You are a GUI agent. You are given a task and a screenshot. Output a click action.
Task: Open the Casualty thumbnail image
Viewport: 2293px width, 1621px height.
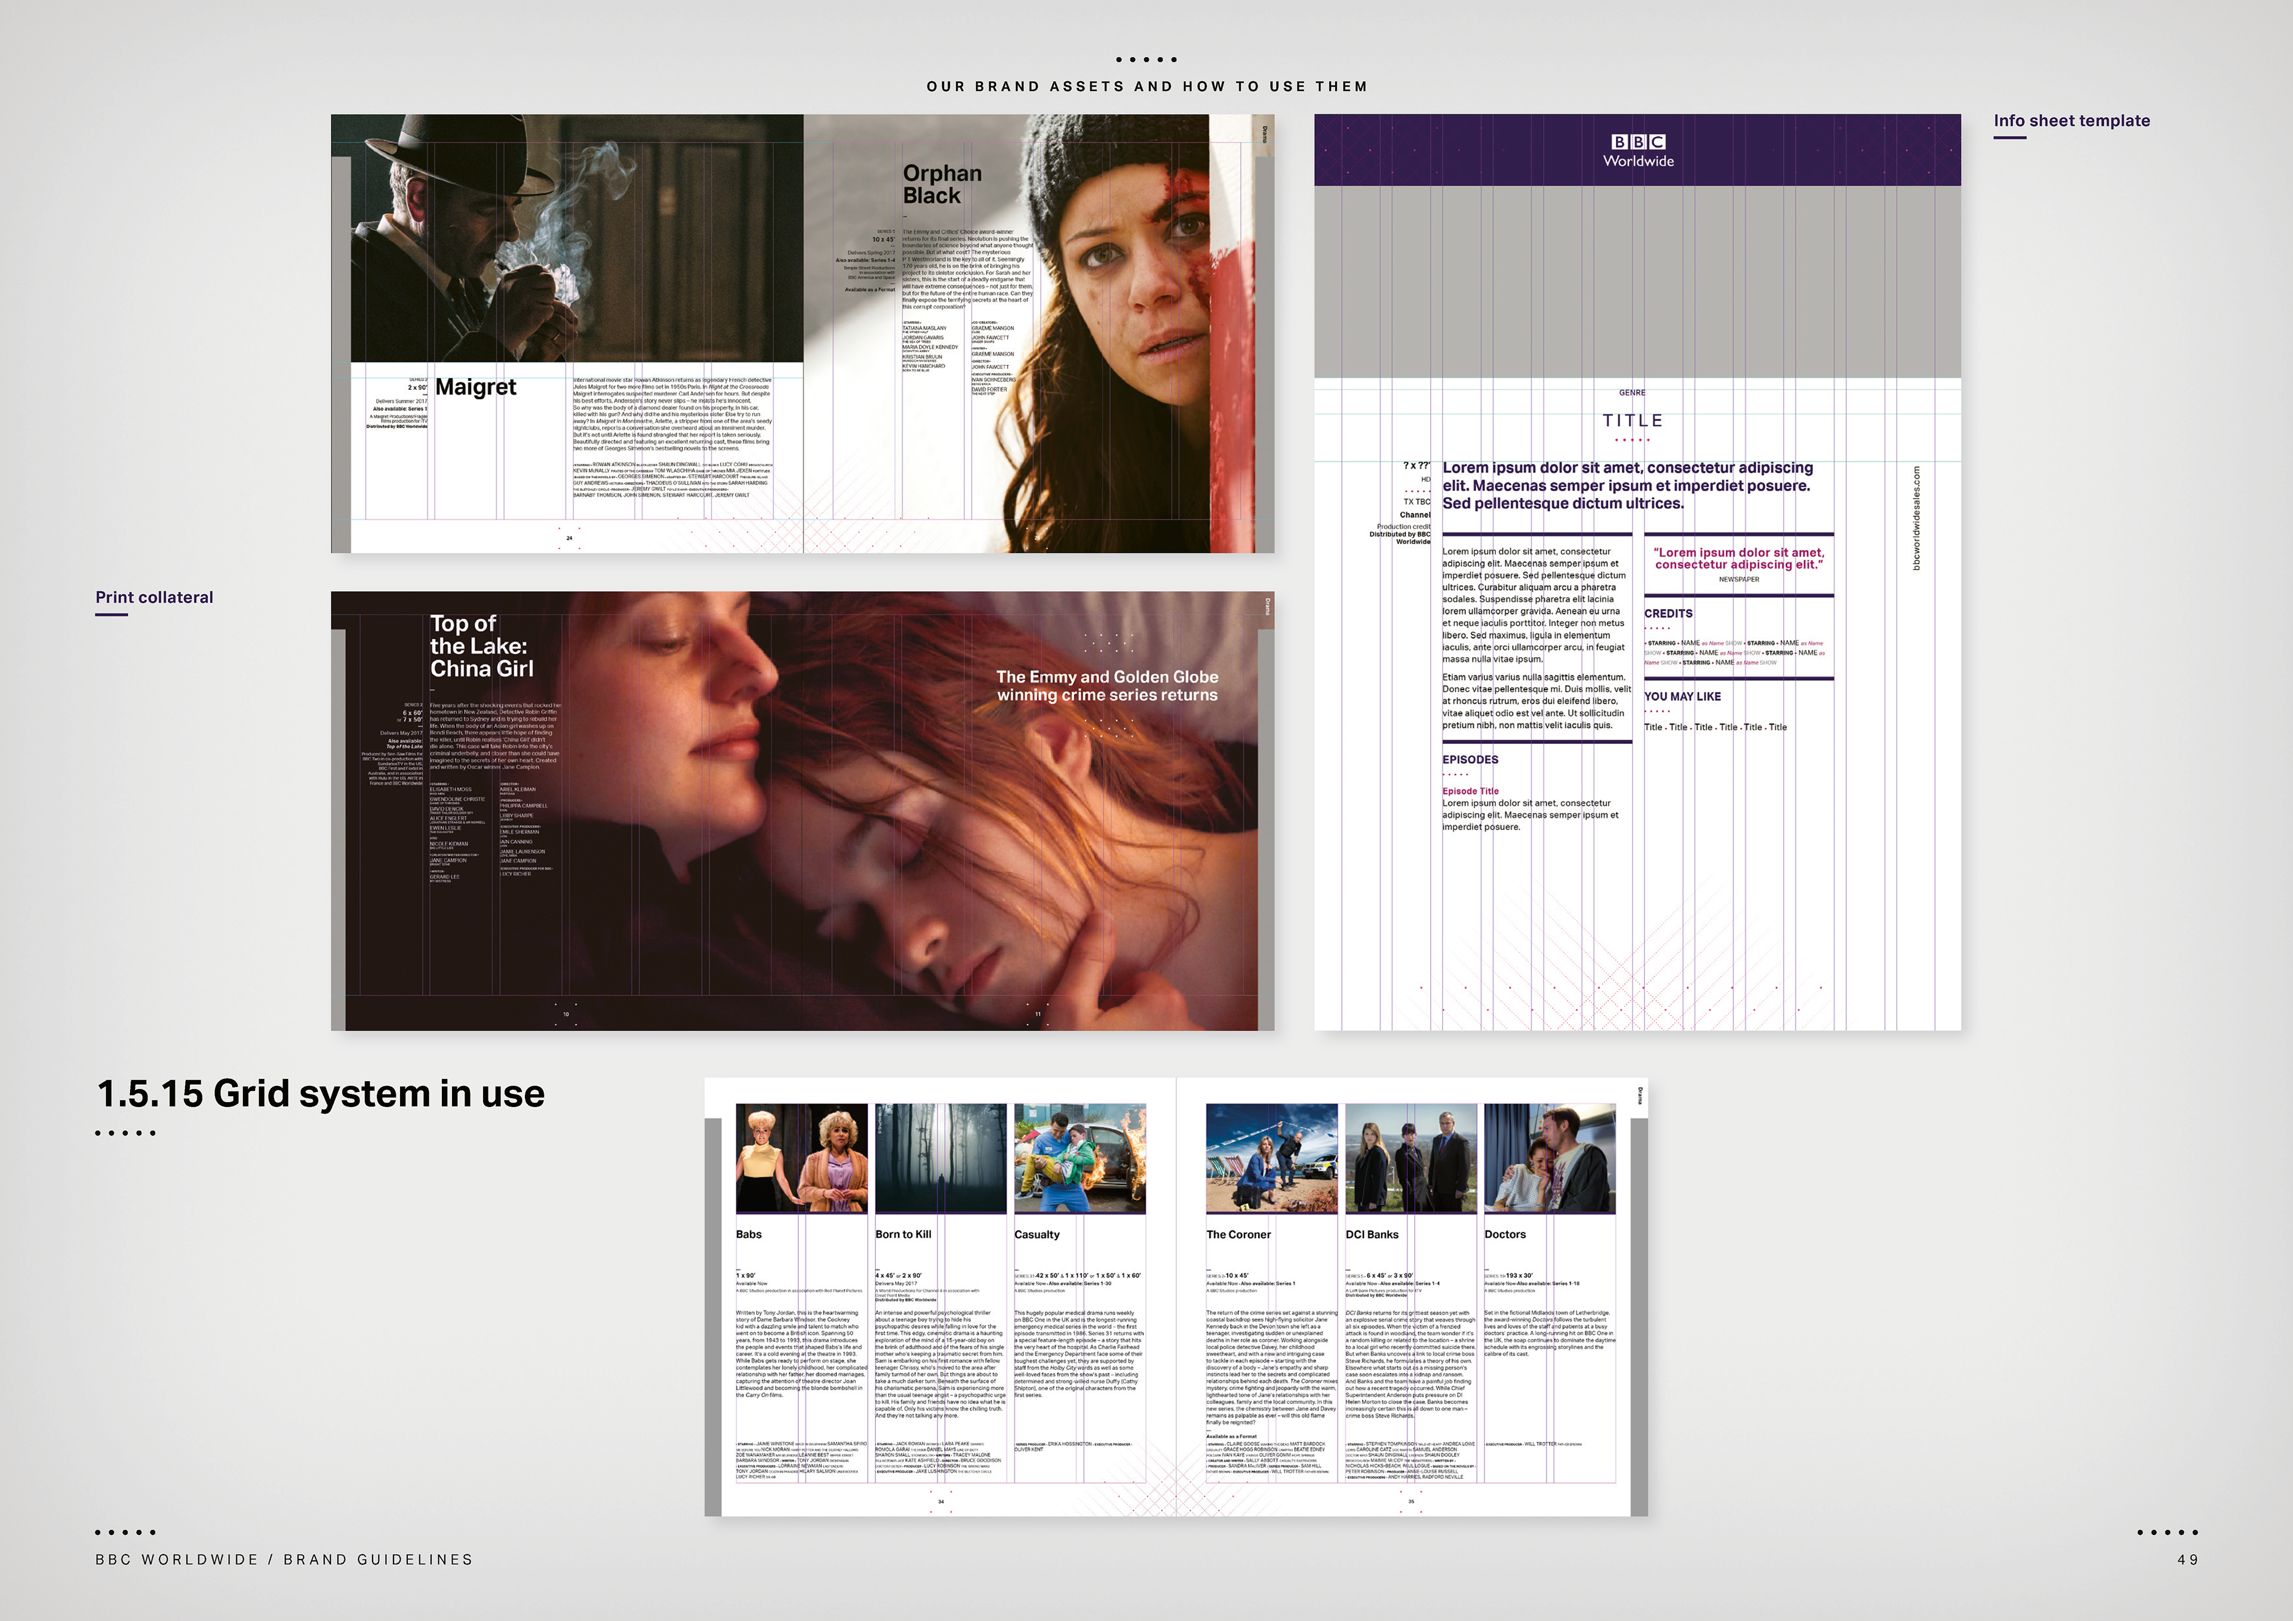click(1080, 1158)
